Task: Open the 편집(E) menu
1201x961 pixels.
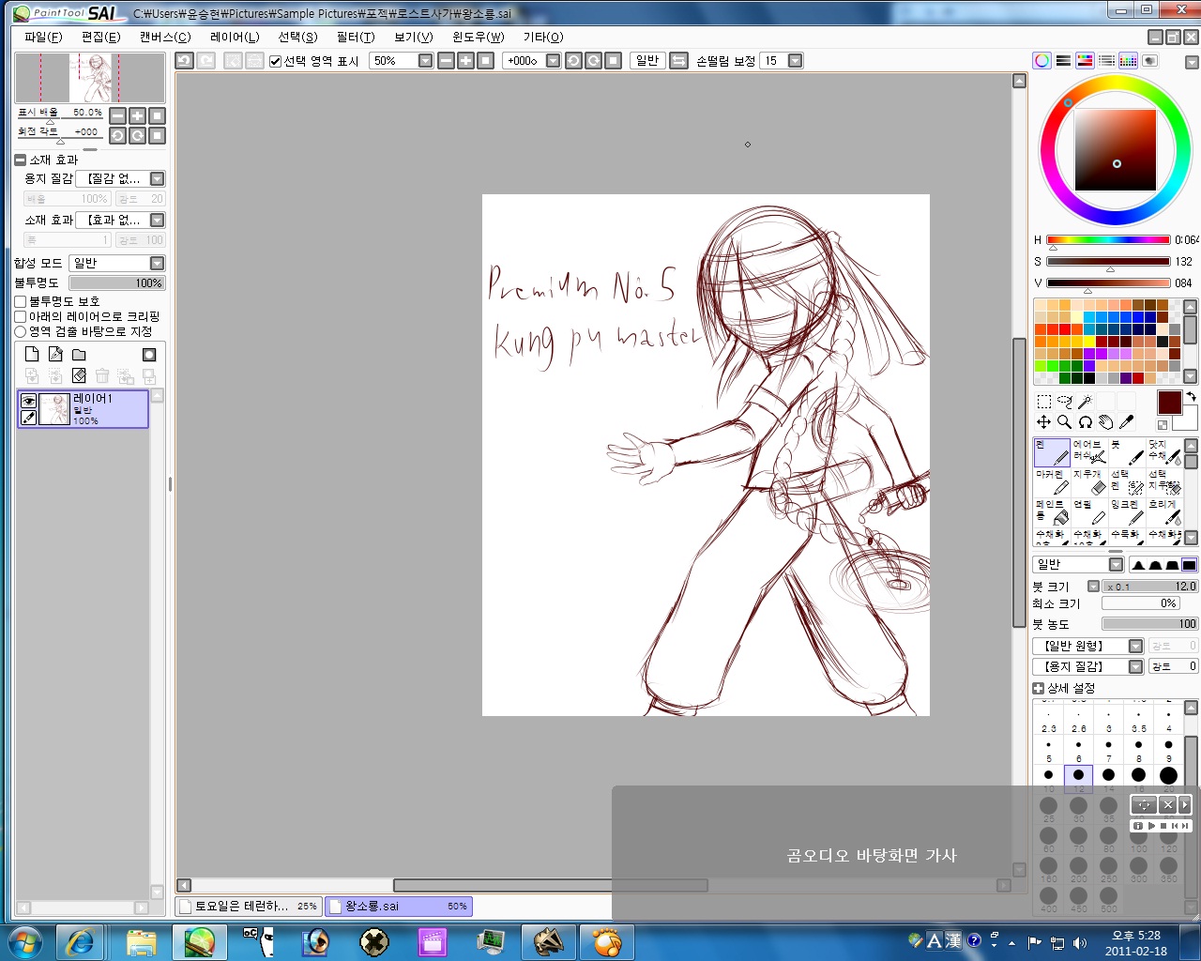Action: pyautogui.click(x=100, y=37)
